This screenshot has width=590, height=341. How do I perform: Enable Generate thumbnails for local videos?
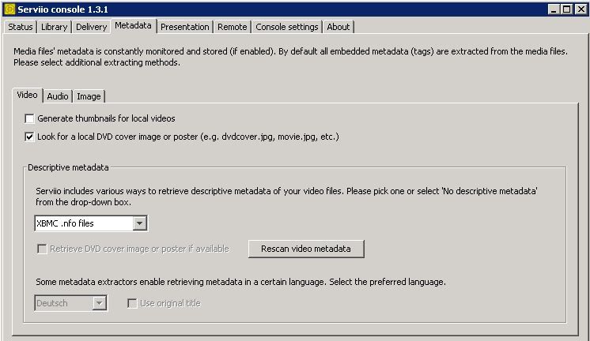click(x=30, y=118)
